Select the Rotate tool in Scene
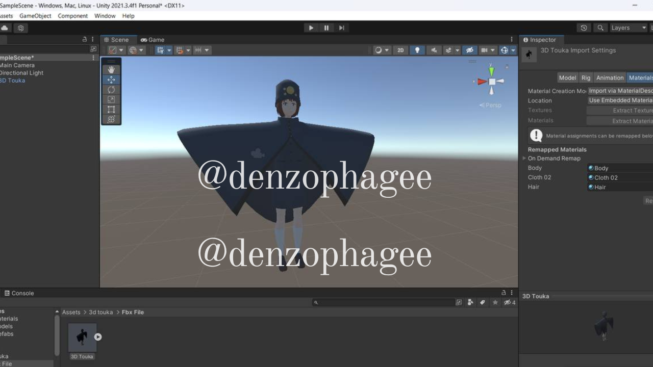Screen dimensions: 653x367 tap(111, 90)
